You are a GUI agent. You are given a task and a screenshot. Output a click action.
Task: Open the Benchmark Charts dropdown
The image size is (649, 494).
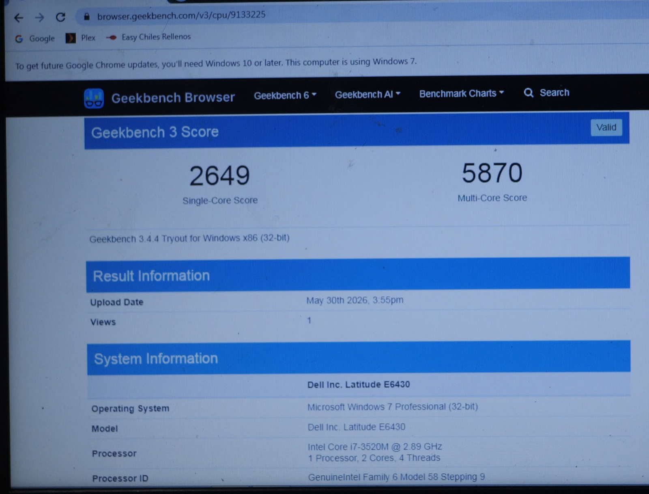462,93
